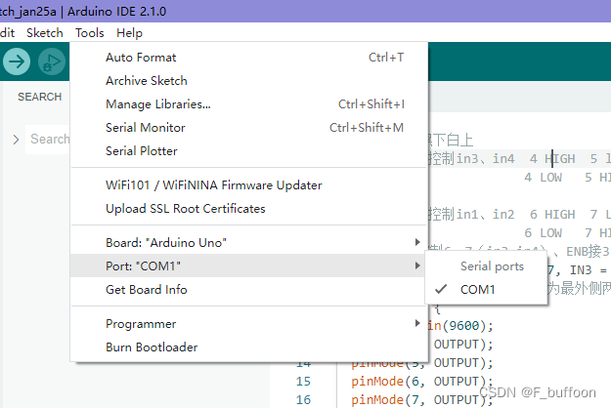Viewport: 611px width, 408px height.
Task: Select Burn Bootloader entry
Action: (x=249, y=347)
